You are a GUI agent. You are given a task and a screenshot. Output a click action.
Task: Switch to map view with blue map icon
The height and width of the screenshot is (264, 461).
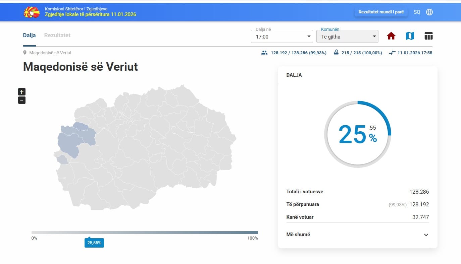pos(410,35)
